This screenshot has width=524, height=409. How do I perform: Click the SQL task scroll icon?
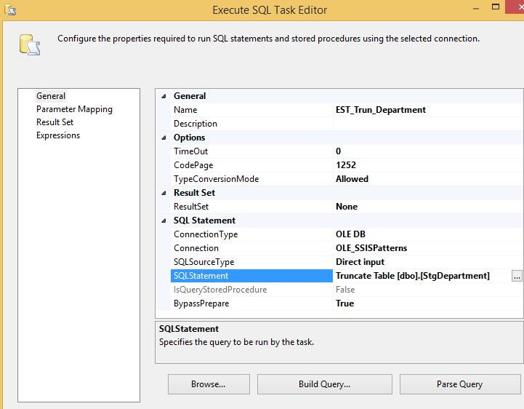point(29,44)
